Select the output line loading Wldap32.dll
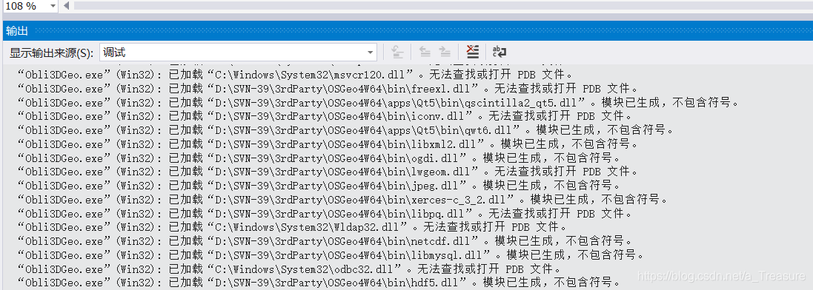 click(x=293, y=227)
